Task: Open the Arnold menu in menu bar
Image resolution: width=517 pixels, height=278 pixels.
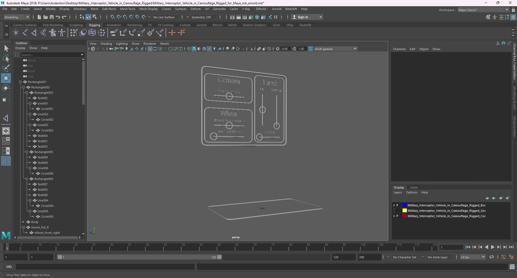Action: [277, 9]
